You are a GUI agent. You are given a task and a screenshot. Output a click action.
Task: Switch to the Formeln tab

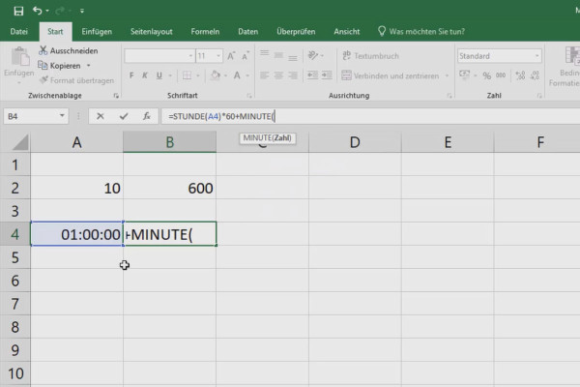pyautogui.click(x=205, y=32)
